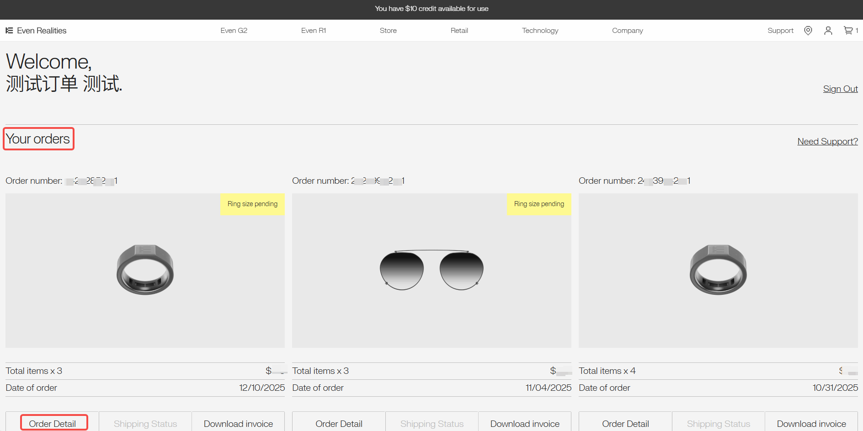Open the shopping cart icon
This screenshot has width=863, height=431.
[x=851, y=31]
